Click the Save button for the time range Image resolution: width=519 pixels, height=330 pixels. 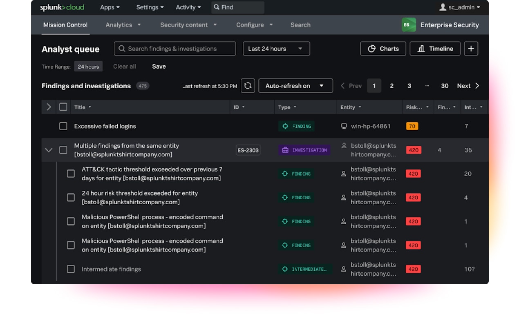pyautogui.click(x=159, y=66)
